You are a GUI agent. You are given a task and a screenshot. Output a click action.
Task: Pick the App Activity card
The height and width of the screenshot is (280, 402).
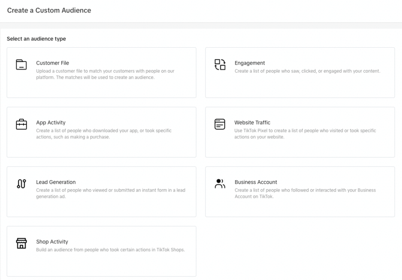click(x=101, y=132)
